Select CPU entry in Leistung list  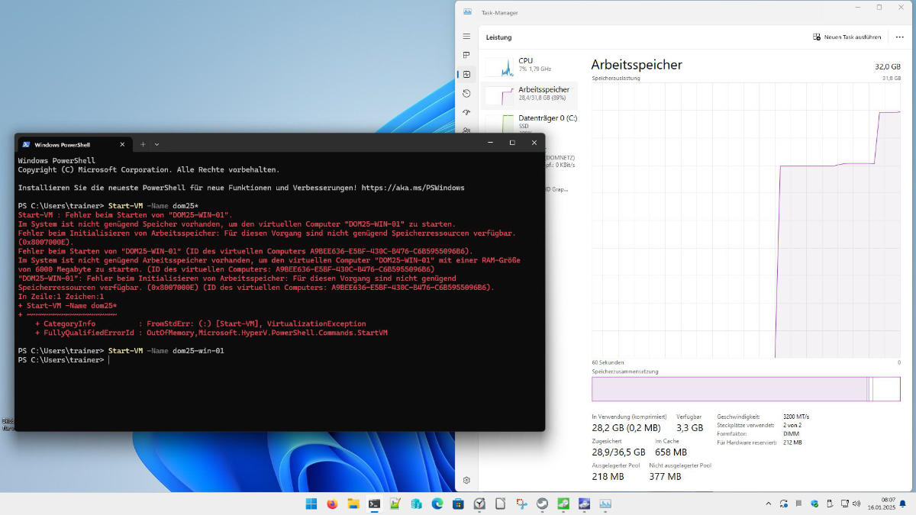(528, 66)
